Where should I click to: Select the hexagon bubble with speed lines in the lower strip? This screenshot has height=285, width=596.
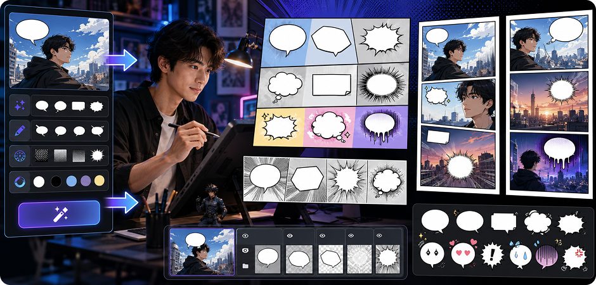tap(307, 179)
